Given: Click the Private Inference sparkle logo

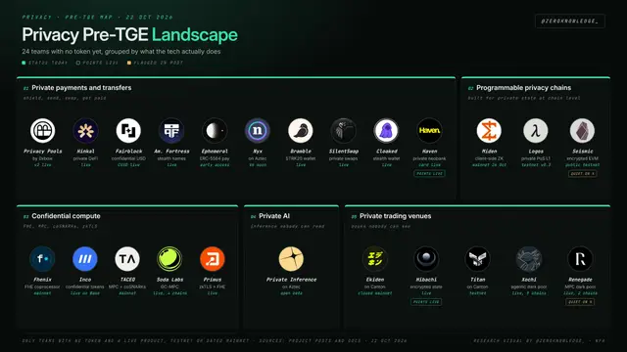Looking at the screenshot, I should click(x=291, y=259).
